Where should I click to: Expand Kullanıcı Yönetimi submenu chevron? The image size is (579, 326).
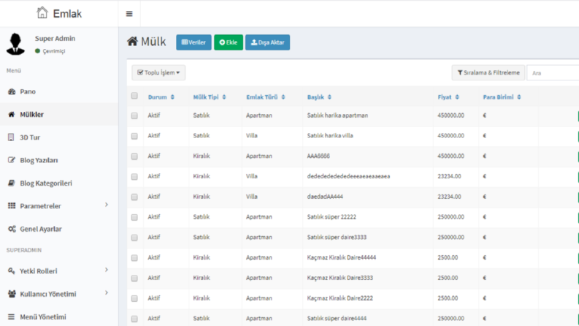pyautogui.click(x=107, y=292)
